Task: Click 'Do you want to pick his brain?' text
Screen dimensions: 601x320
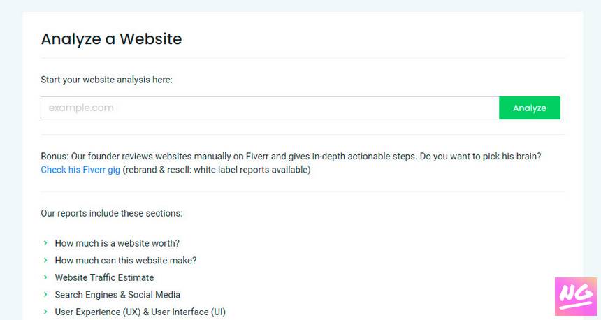Action: [x=480, y=157]
